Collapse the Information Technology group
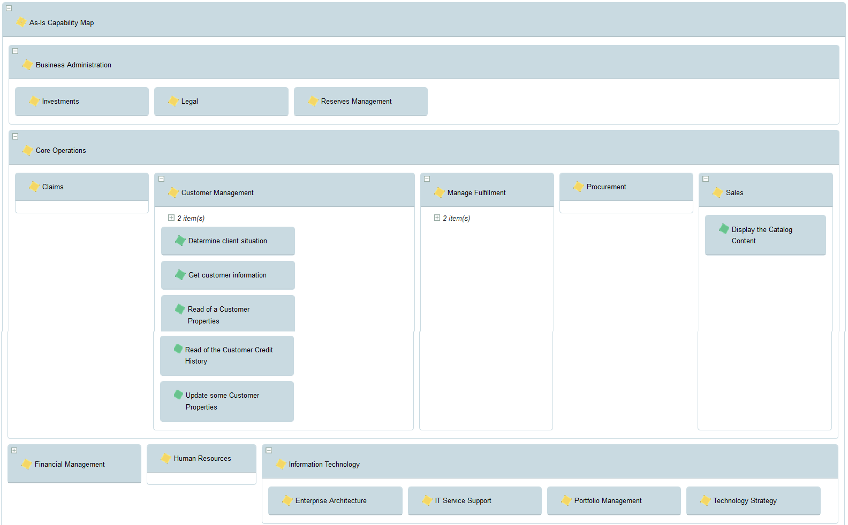The height and width of the screenshot is (525, 848). (x=269, y=451)
